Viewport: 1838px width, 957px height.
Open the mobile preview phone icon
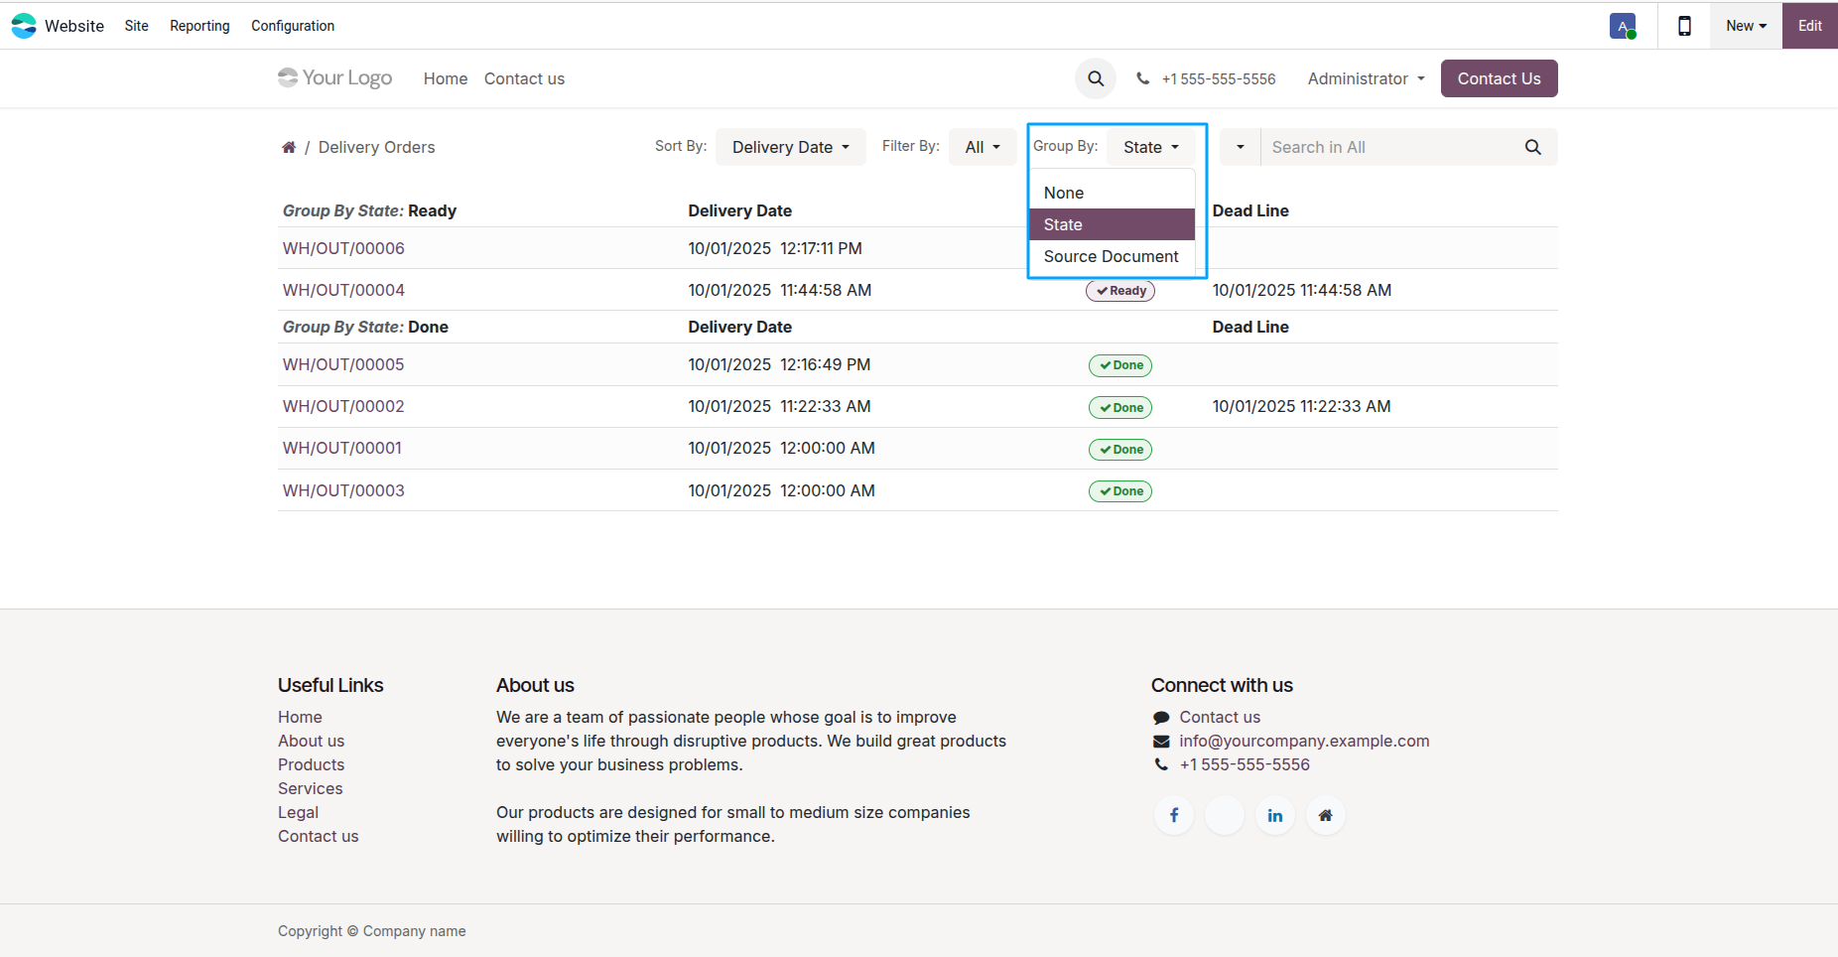tap(1684, 26)
